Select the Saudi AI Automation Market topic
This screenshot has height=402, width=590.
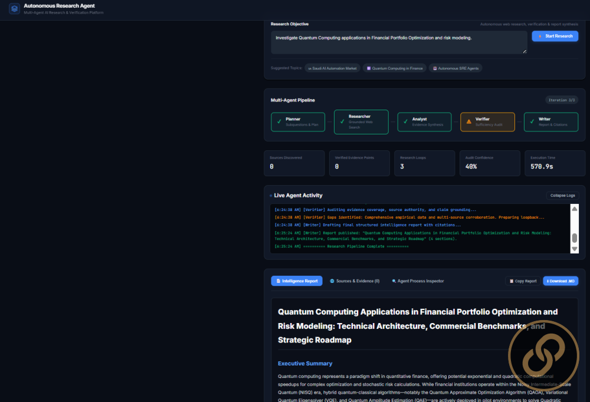pyautogui.click(x=332, y=68)
